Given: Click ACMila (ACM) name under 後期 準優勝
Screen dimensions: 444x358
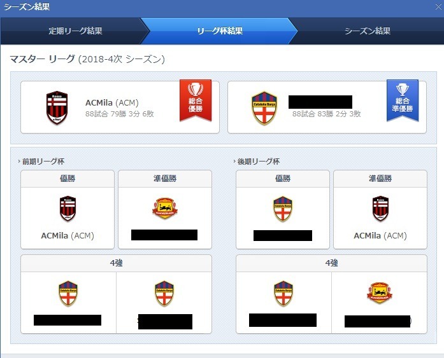Looking at the screenshot, I should point(380,235).
